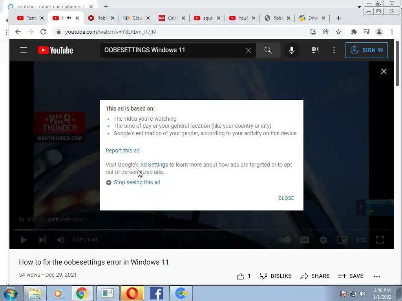Click the page vertical scrollbar
The image size is (402, 301).
coord(397,63)
